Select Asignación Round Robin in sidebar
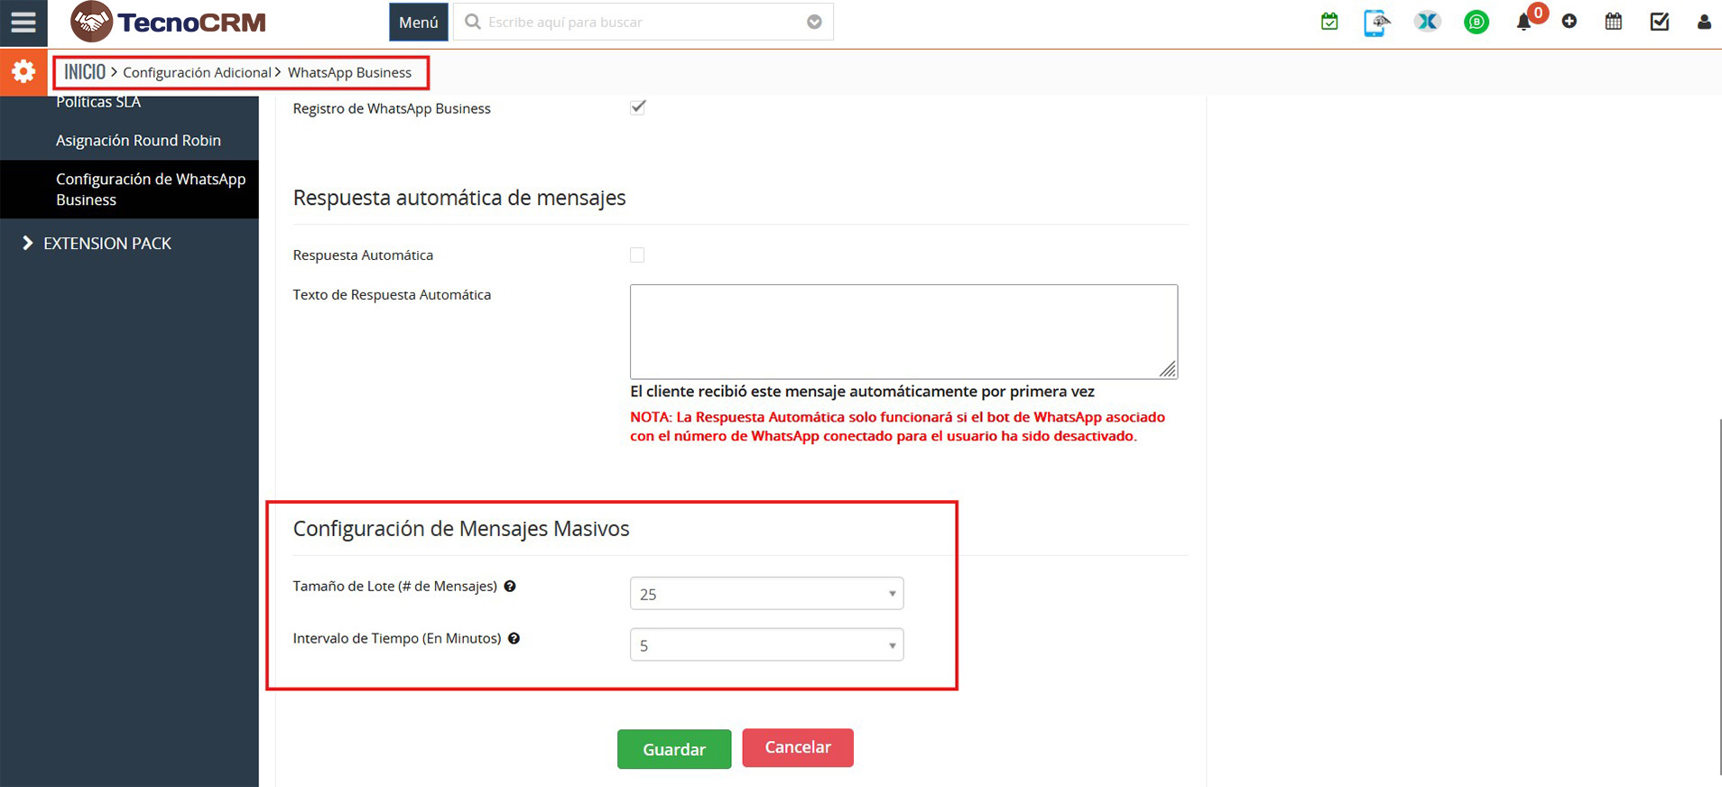Viewport: 1722px width, 787px height. (x=138, y=141)
